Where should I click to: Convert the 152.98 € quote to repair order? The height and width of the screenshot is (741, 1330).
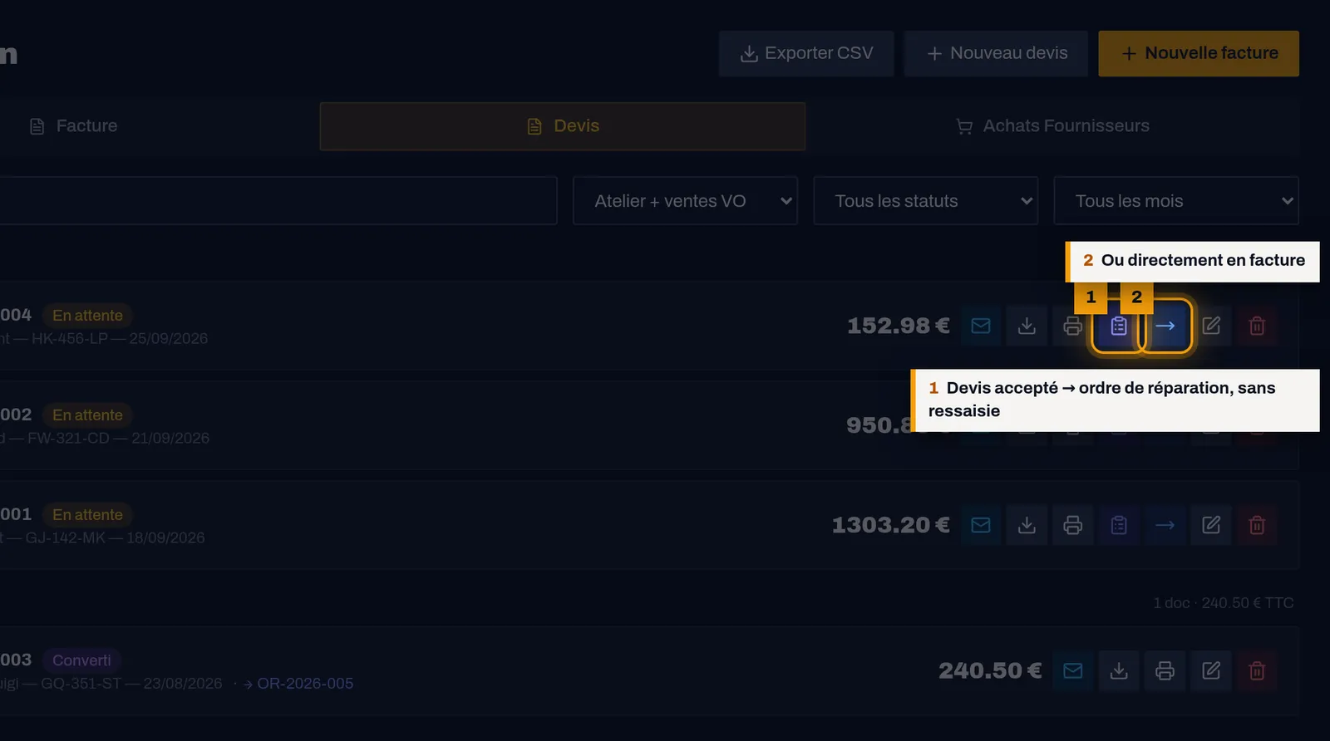pyautogui.click(x=1119, y=326)
